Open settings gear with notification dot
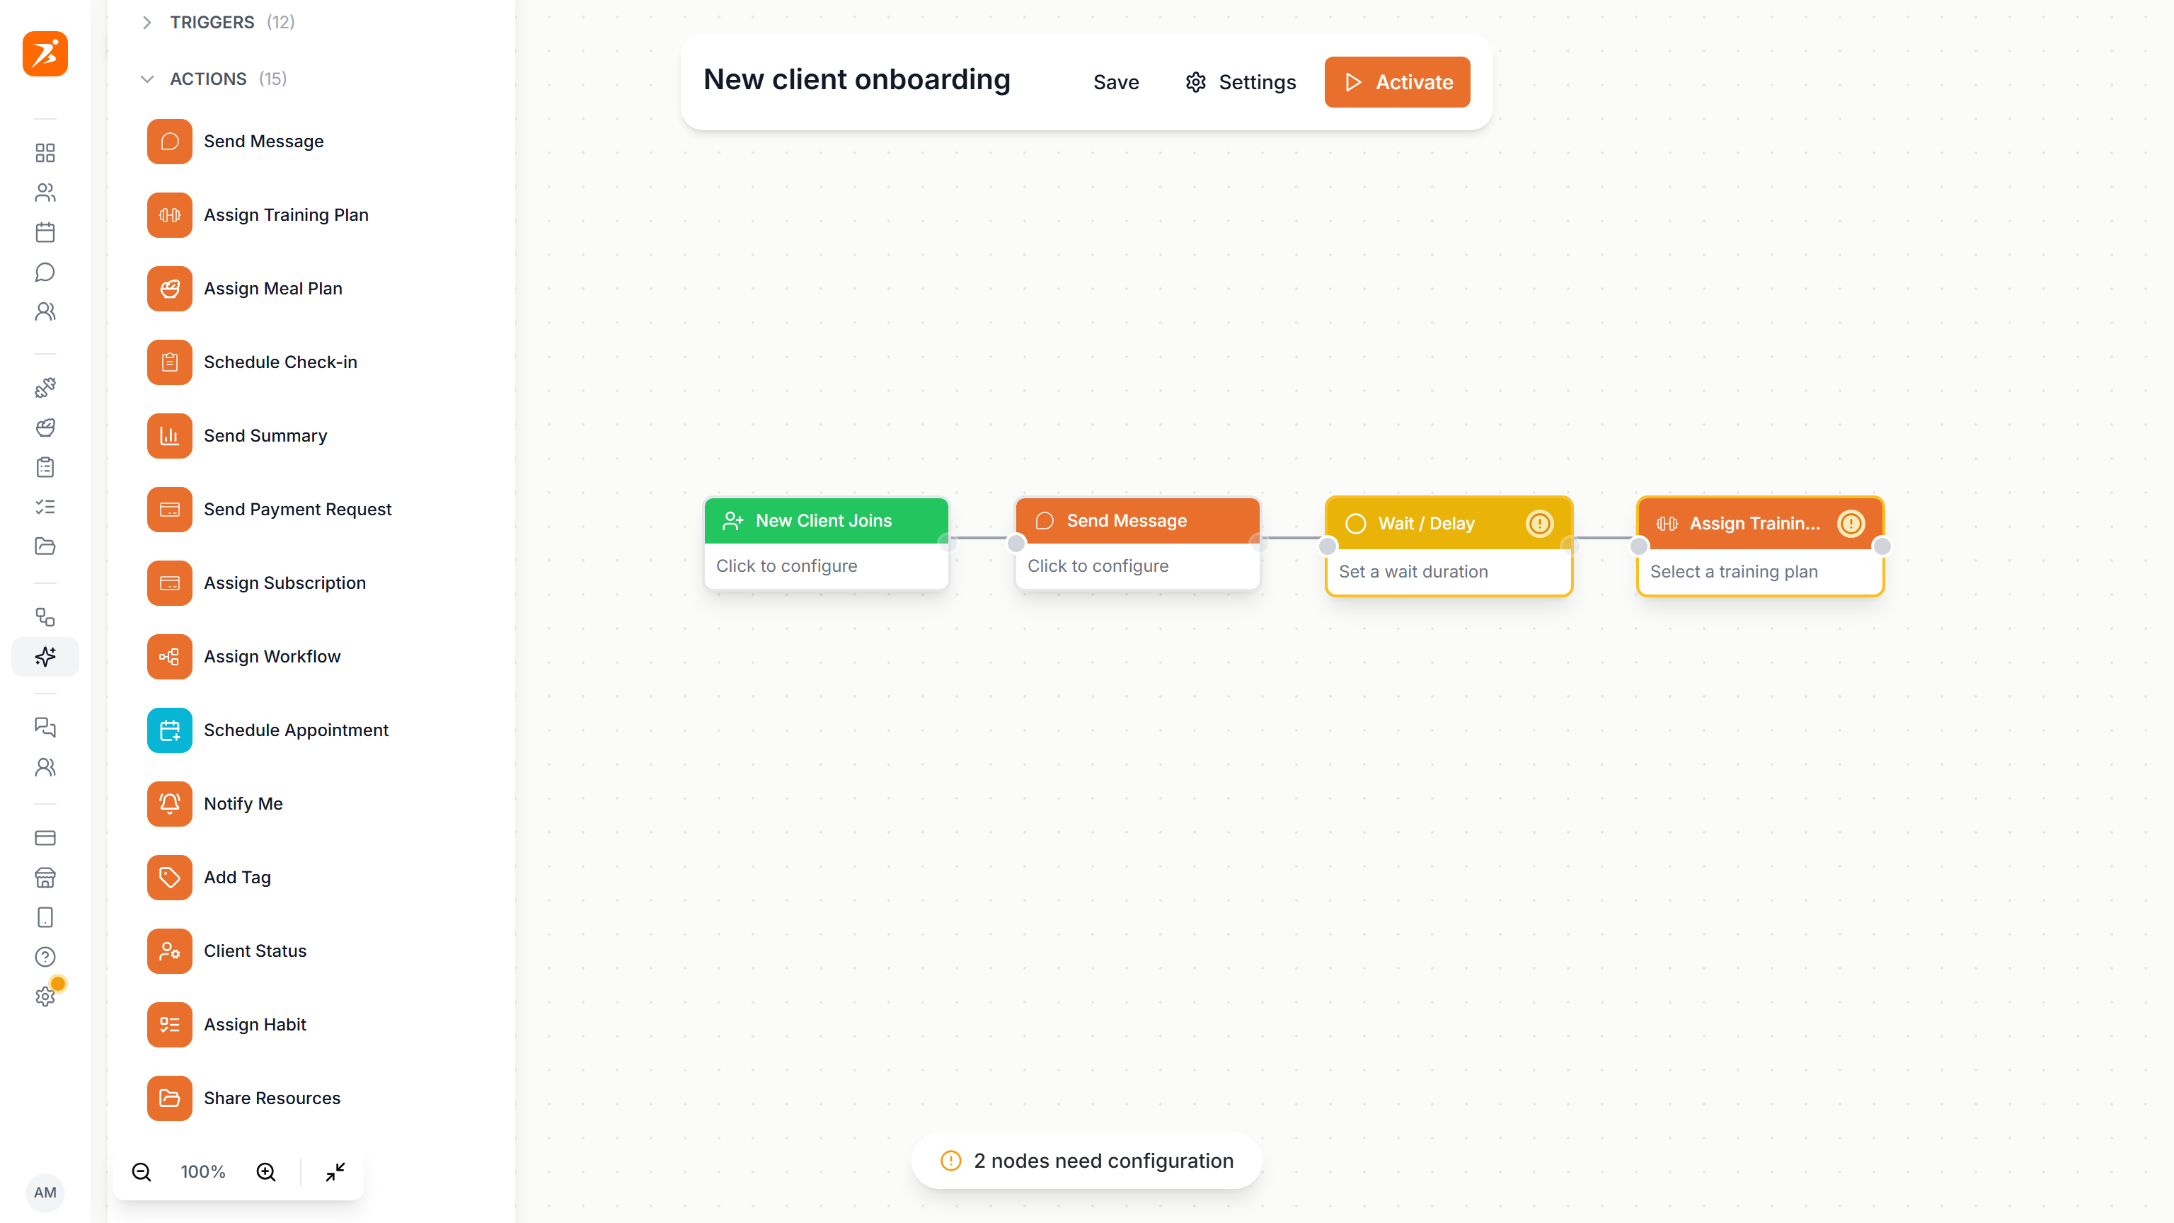This screenshot has height=1223, width=2174. [45, 997]
